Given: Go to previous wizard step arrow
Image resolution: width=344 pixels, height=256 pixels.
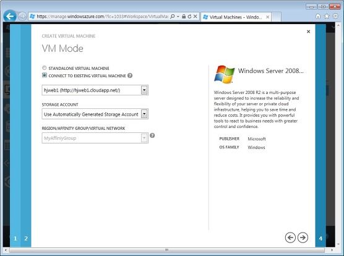Looking at the screenshot, I should (290, 237).
